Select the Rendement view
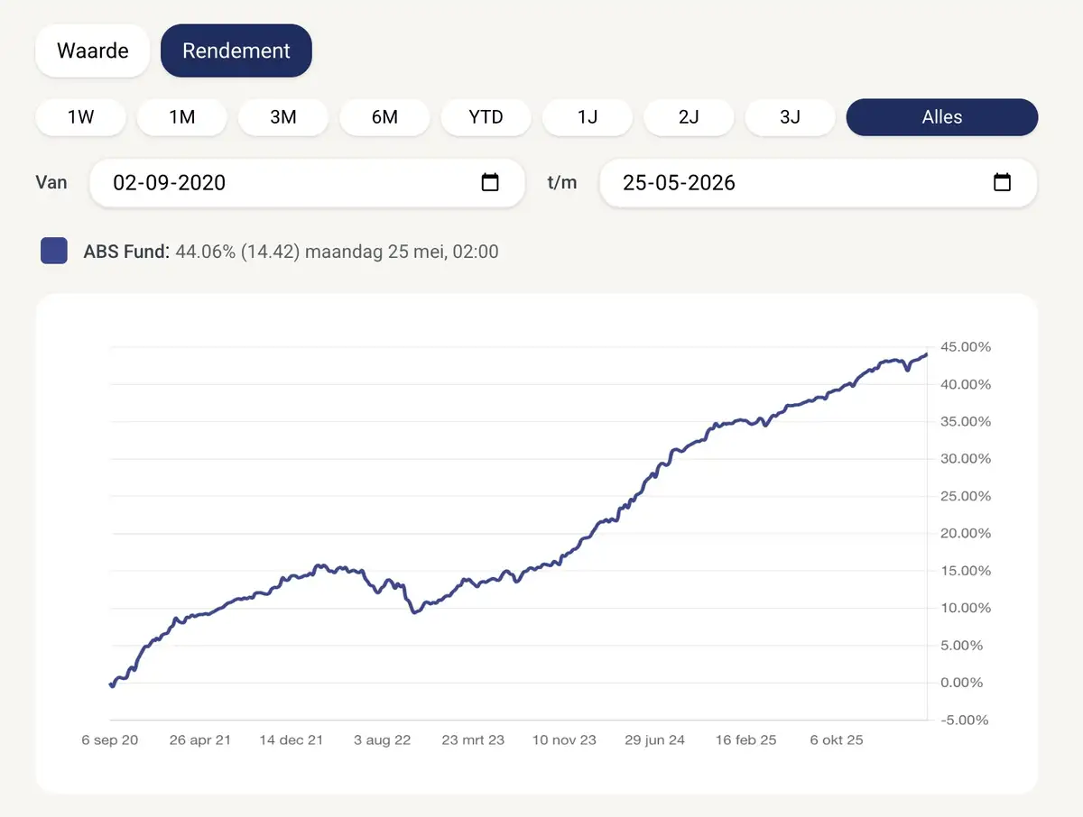1083x817 pixels. 236,50
